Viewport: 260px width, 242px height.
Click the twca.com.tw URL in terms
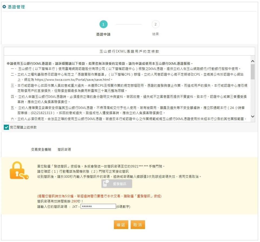pos(73,80)
